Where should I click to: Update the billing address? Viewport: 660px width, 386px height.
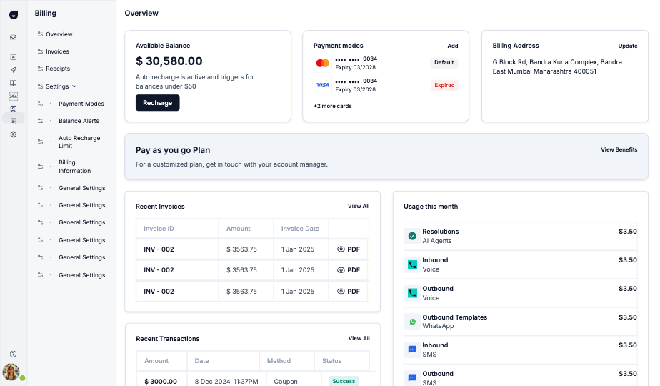[628, 46]
